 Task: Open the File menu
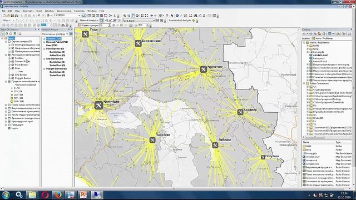point(4,11)
